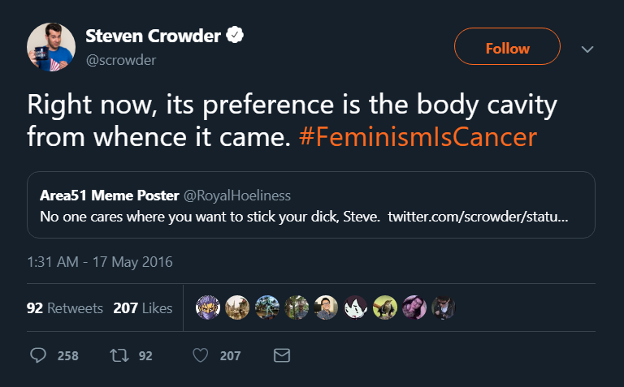Click the fifth liker avatar in the row

(x=327, y=307)
